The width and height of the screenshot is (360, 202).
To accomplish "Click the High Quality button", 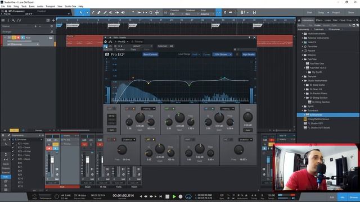I will point(249,54).
